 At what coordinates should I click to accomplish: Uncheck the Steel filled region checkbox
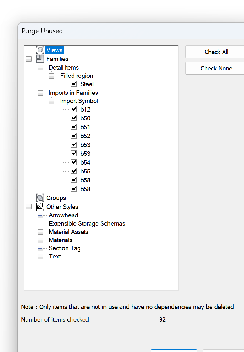74,84
